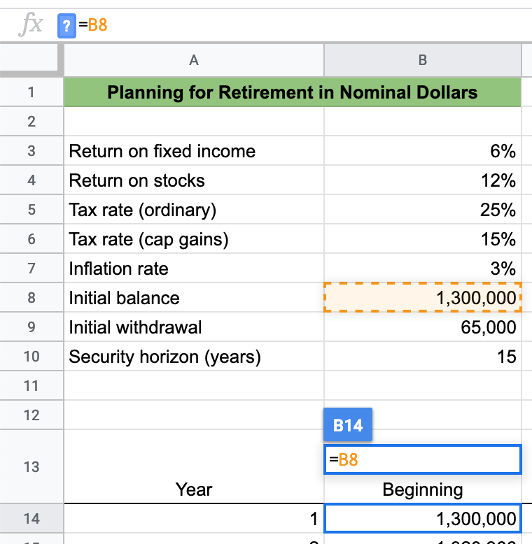Click the blue B14 cell reference tag
Viewport: 532px width, 544px height.
pos(348,424)
